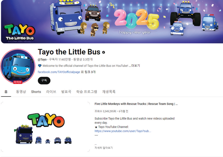Screen dimensions: 223x157
Task: Open the facebook.com/TAYOofficialpage link
Action: 59,72
